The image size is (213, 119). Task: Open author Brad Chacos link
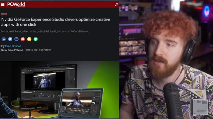click(13, 46)
